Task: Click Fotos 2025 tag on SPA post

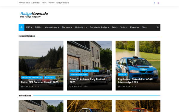Action: tap(50, 77)
